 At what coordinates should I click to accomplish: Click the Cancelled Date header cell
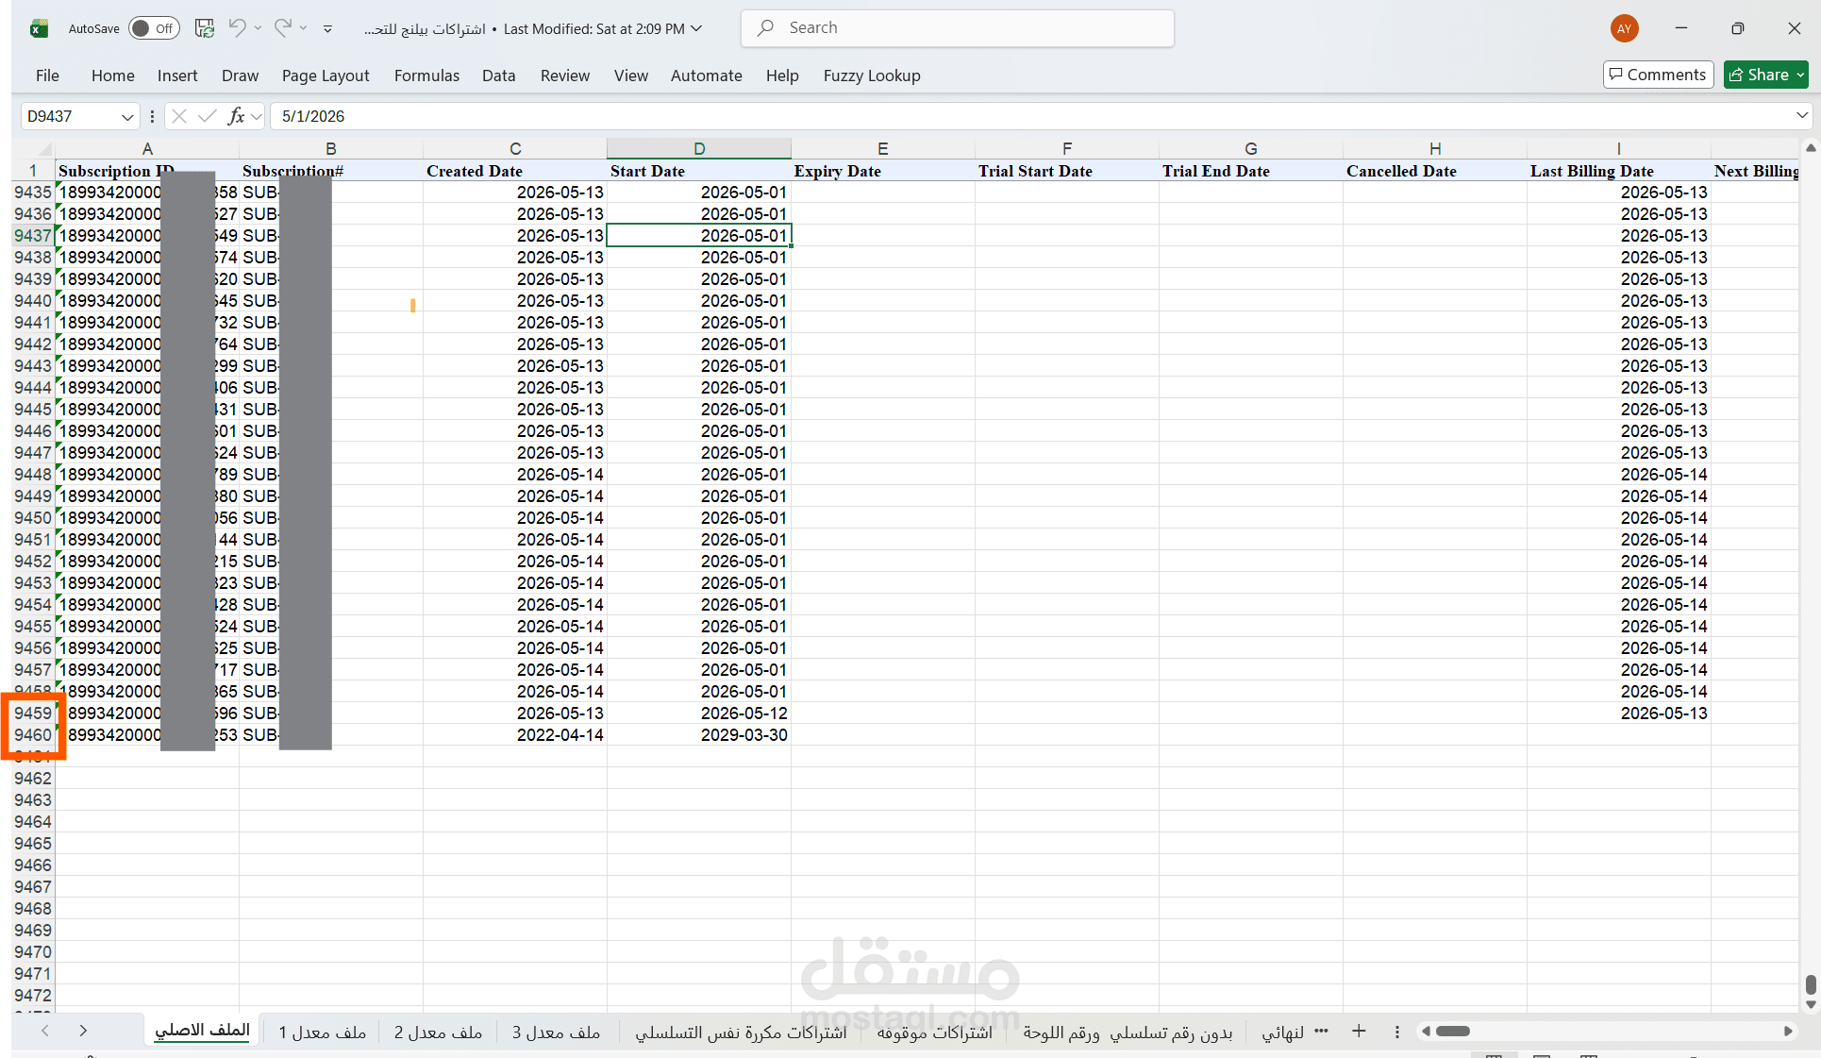tap(1435, 171)
